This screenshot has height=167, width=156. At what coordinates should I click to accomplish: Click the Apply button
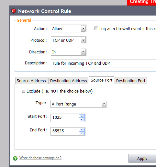[x=142, y=158]
